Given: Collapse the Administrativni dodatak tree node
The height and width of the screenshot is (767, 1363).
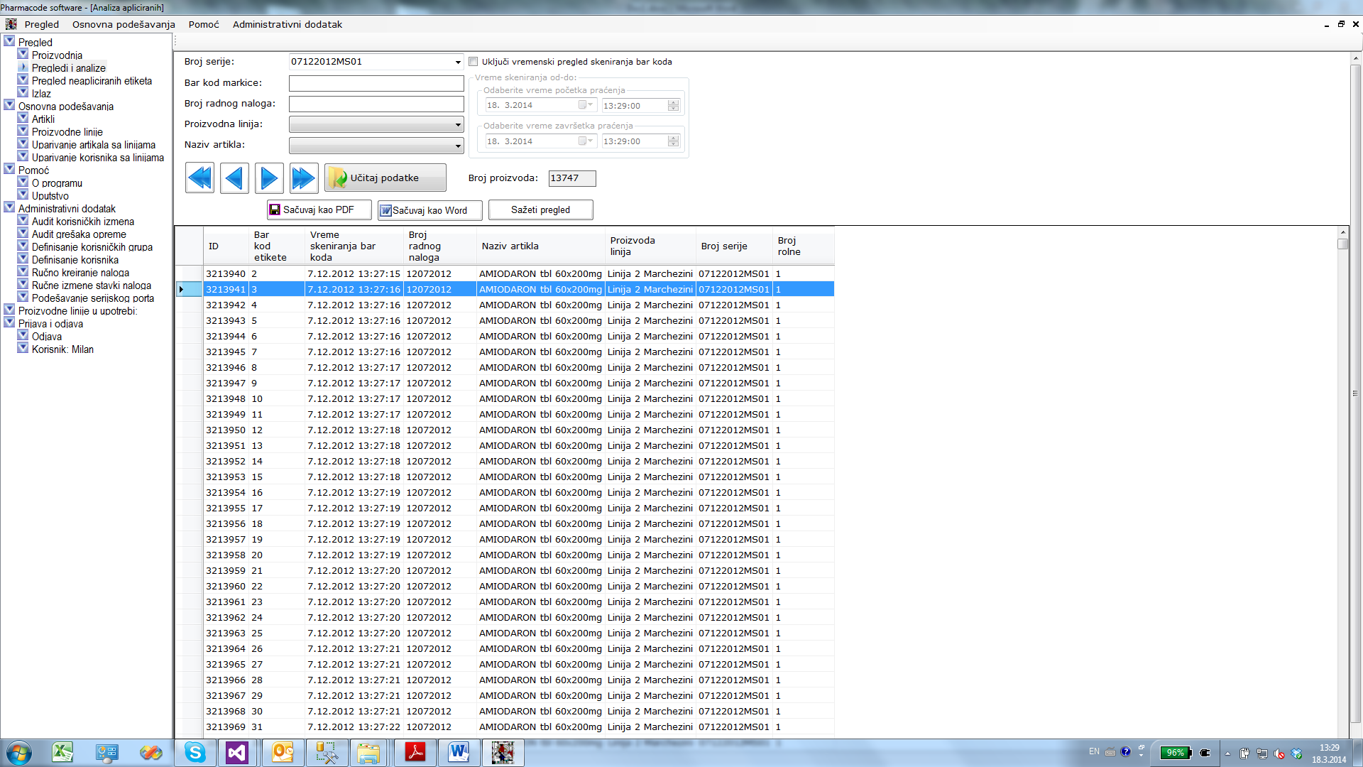Looking at the screenshot, I should pos(9,207).
